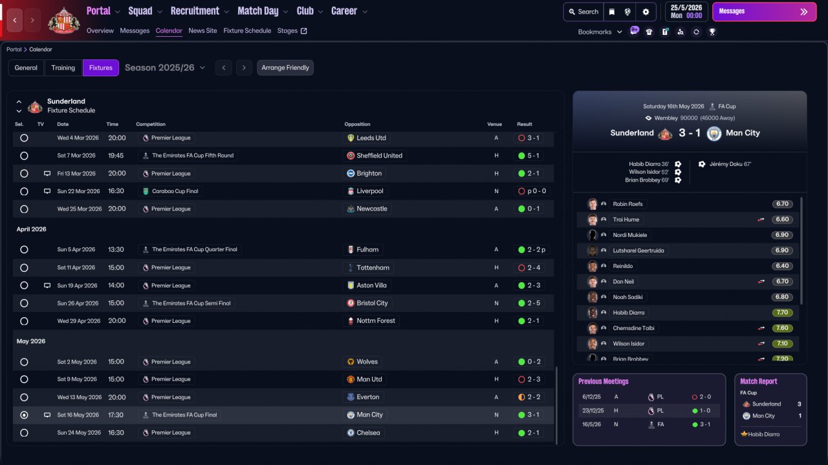Click the external link icon next to Stages
The width and height of the screenshot is (828, 465).
(304, 31)
